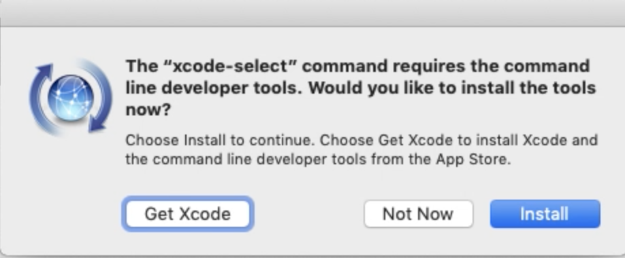The height and width of the screenshot is (258, 625).
Task: Click the word "now?" in the heading
Action: (148, 110)
